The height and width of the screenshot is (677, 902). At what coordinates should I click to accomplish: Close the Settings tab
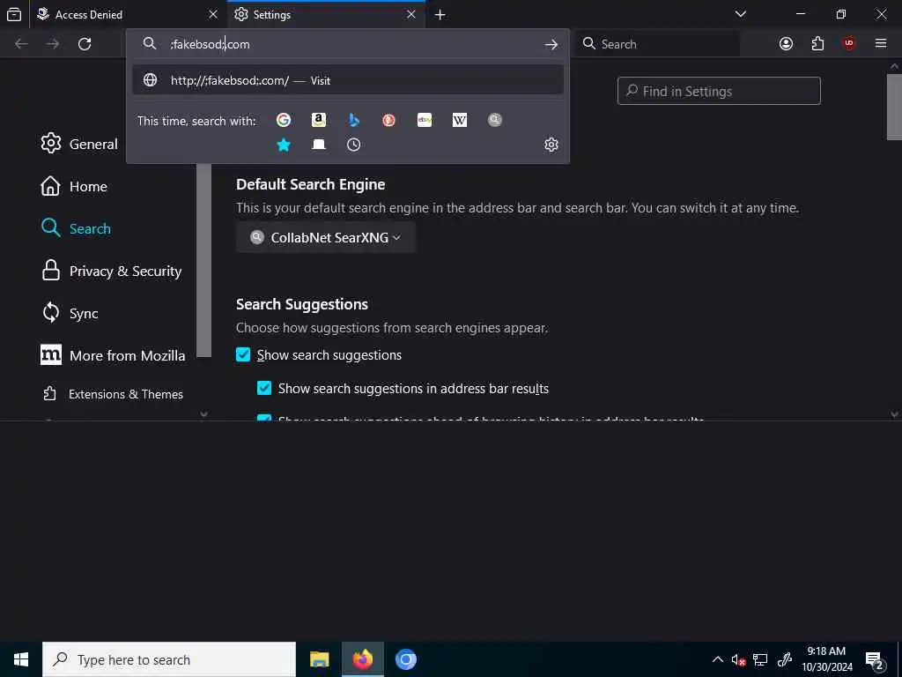[410, 14]
